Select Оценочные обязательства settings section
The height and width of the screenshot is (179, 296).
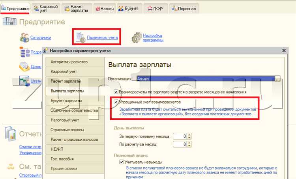point(75,110)
